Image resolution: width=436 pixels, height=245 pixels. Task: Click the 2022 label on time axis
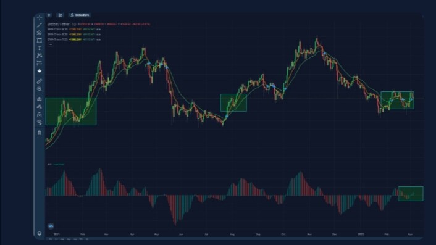(x=361, y=235)
